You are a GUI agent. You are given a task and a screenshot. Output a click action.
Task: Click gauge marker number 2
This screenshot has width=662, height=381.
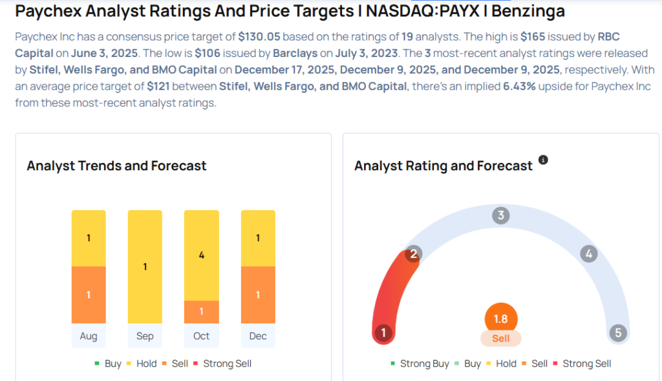point(414,254)
